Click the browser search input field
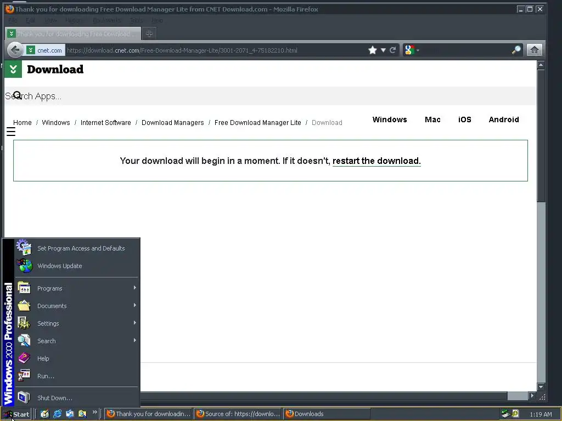 click(465, 50)
